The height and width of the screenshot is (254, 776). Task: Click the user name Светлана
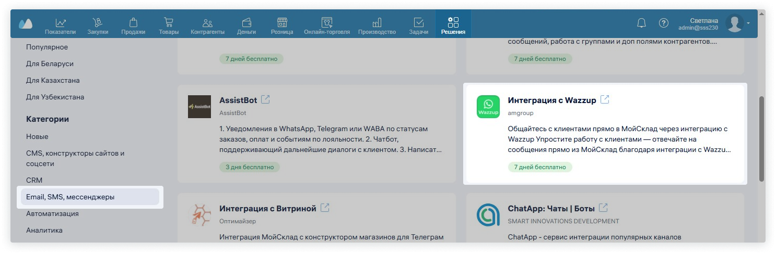tap(704, 20)
